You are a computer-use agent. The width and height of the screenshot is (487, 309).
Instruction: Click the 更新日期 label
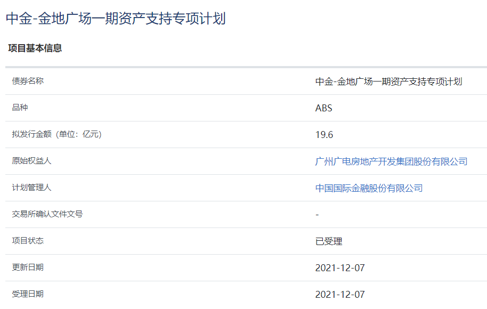[28, 267]
